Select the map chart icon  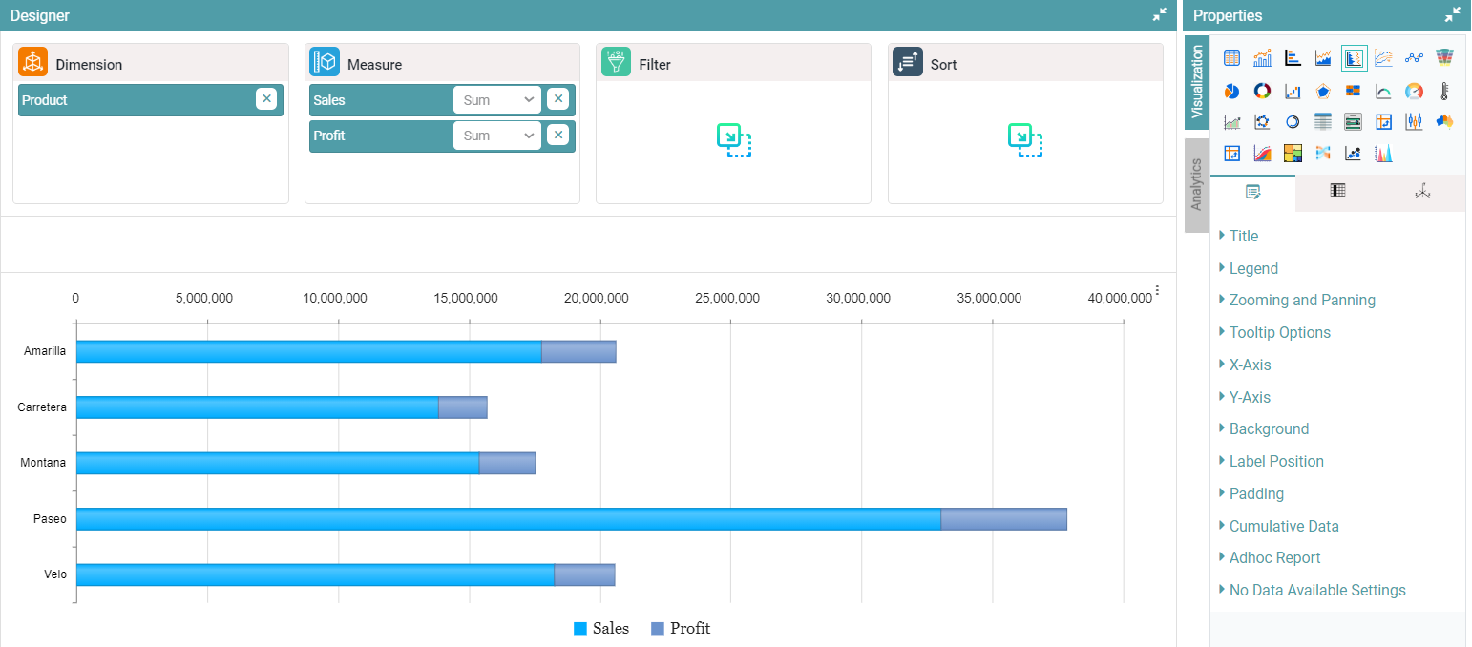pos(1445,122)
